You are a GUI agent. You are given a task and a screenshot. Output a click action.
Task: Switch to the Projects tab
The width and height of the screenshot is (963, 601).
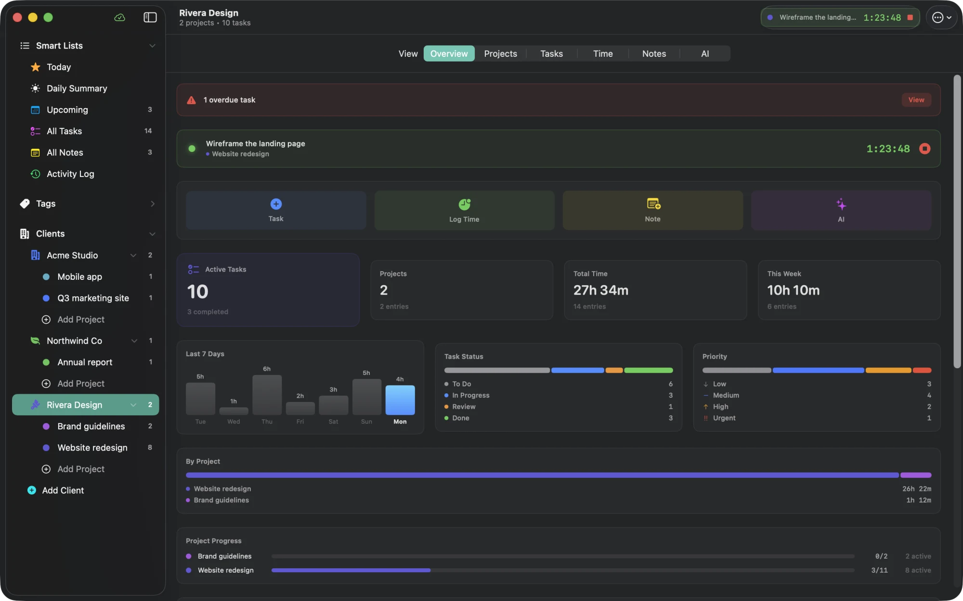coord(500,53)
